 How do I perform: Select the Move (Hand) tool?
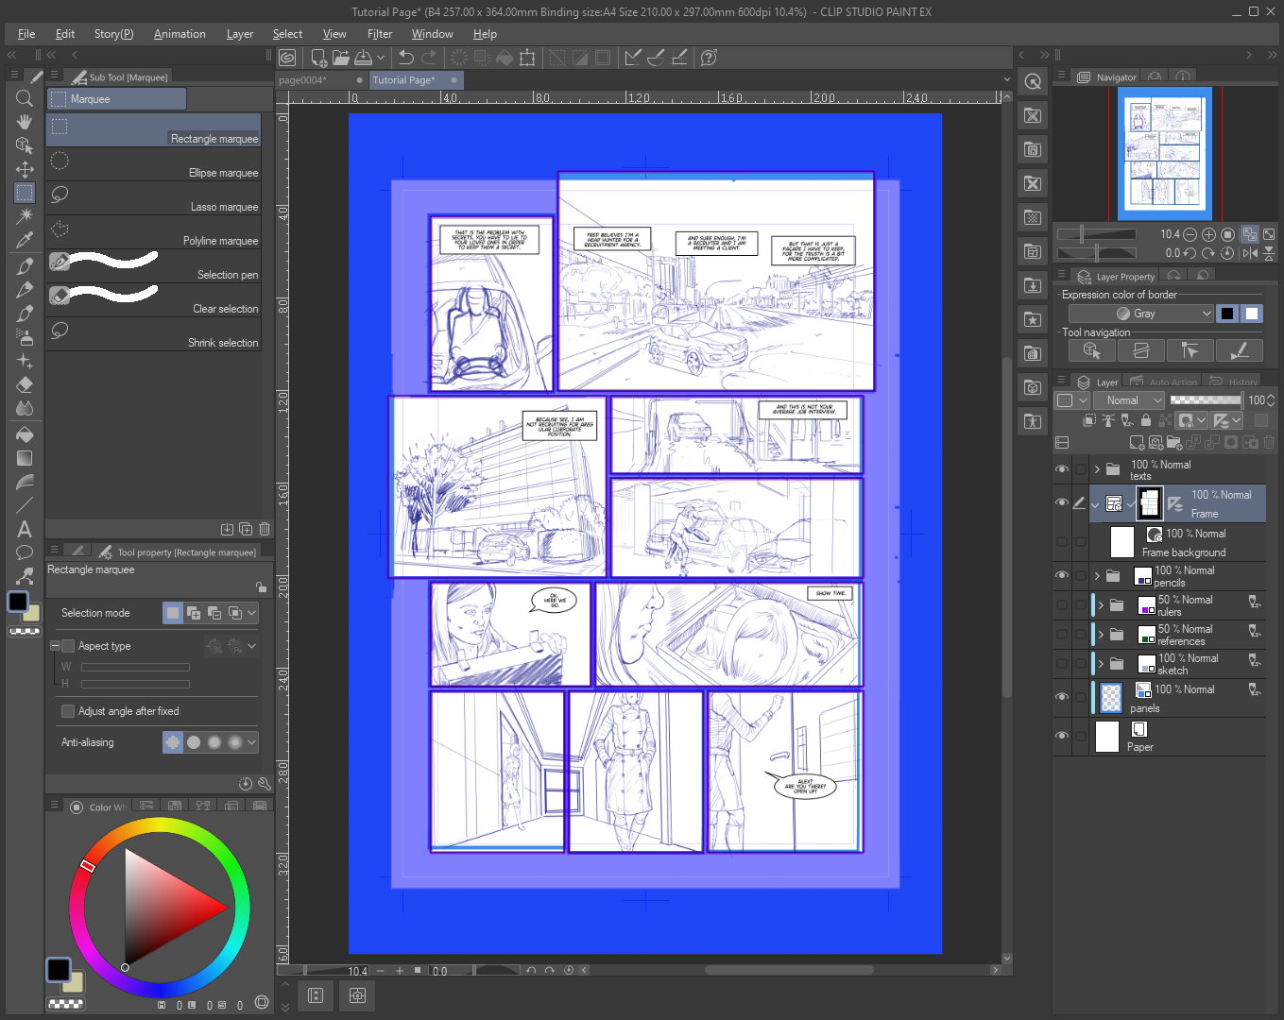pos(25,121)
